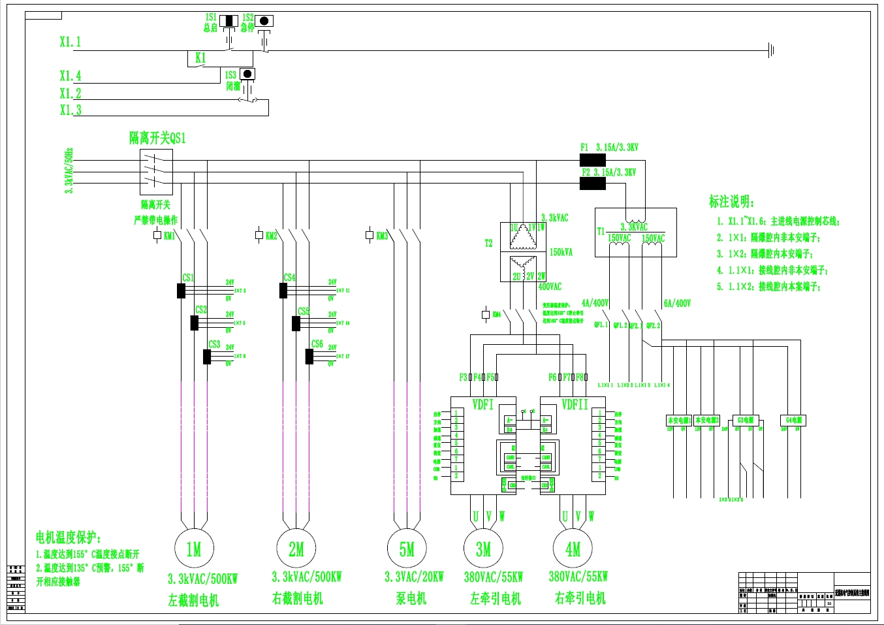Click the 严禁带电操作 warning text
This screenshot has height=625, width=884.
click(155, 220)
